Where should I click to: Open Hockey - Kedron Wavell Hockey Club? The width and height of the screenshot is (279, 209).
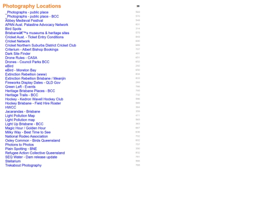(34, 99)
